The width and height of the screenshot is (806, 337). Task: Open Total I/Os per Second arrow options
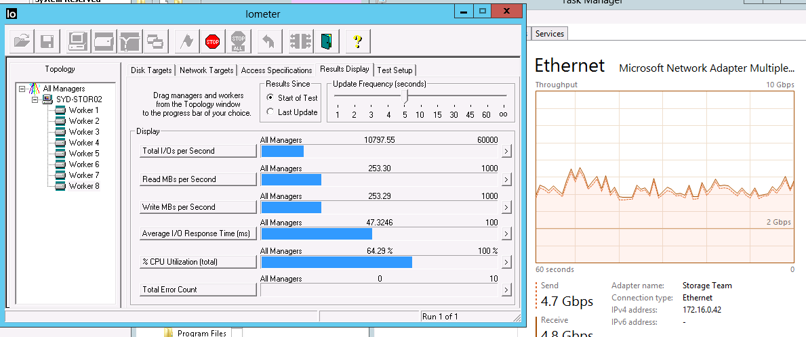(x=506, y=152)
